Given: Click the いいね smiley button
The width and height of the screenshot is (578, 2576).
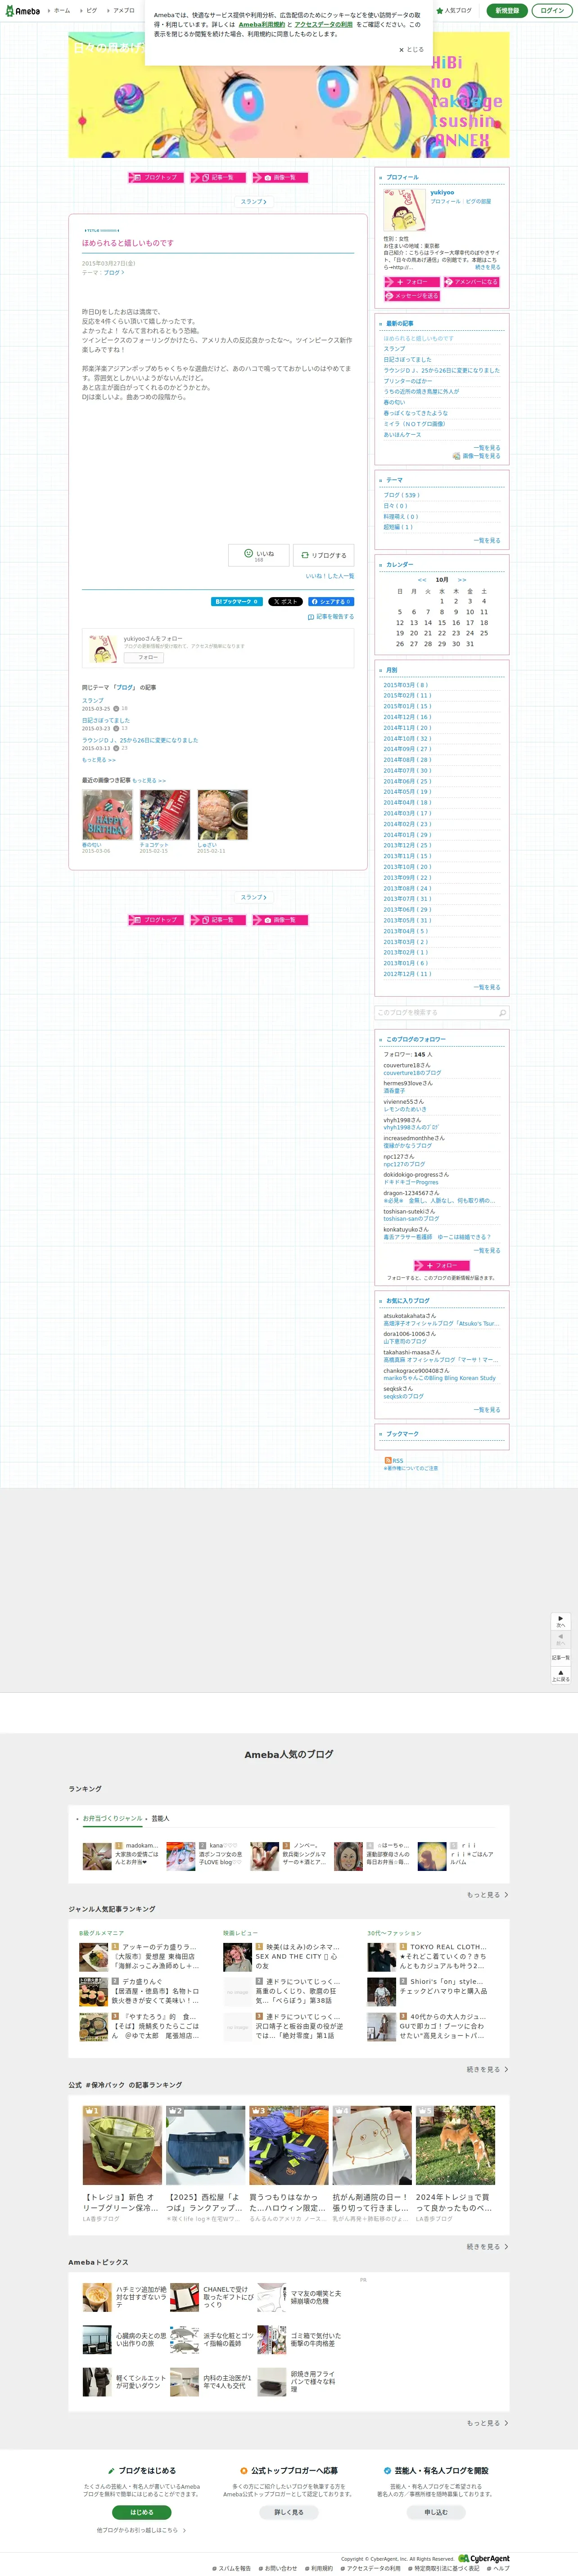Looking at the screenshot, I should pos(259,555).
